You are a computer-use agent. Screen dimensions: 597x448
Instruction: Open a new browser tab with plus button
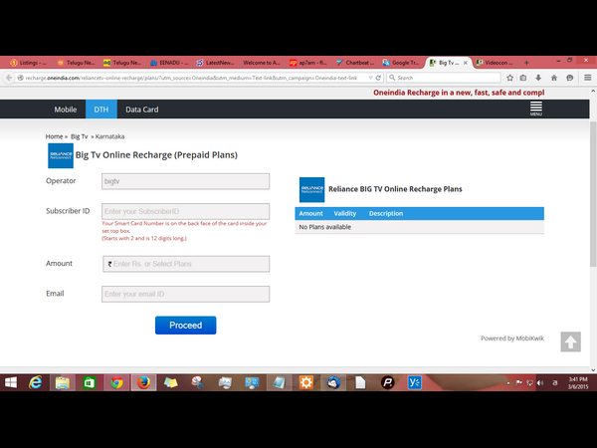pyautogui.click(x=526, y=62)
